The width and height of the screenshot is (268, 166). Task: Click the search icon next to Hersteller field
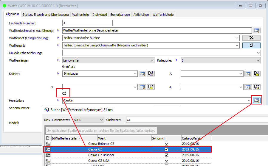pyautogui.click(x=256, y=101)
